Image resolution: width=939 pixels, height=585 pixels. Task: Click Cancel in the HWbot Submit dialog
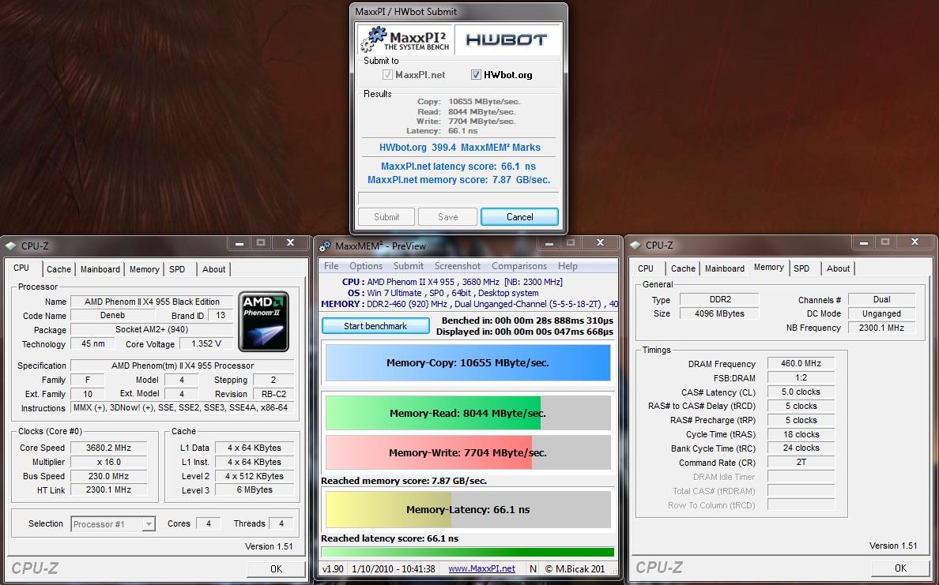519,217
